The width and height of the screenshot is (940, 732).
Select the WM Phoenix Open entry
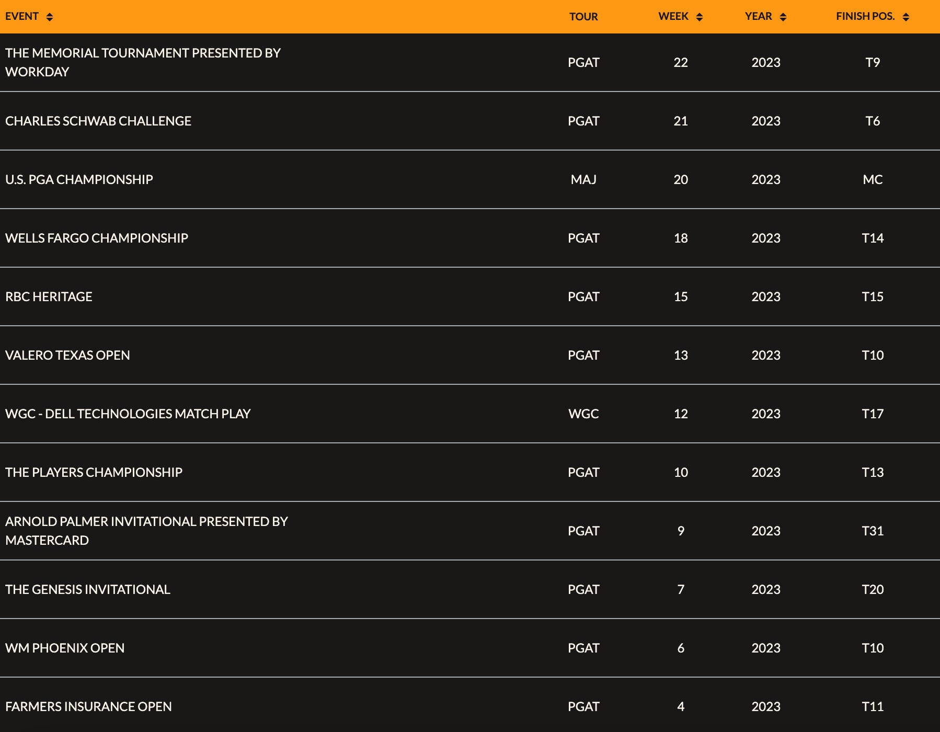pos(65,648)
